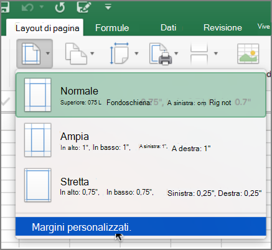Screen dimensions: 272x250
Task: Click the Margins page icon button
Action: pyautogui.click(x=31, y=53)
